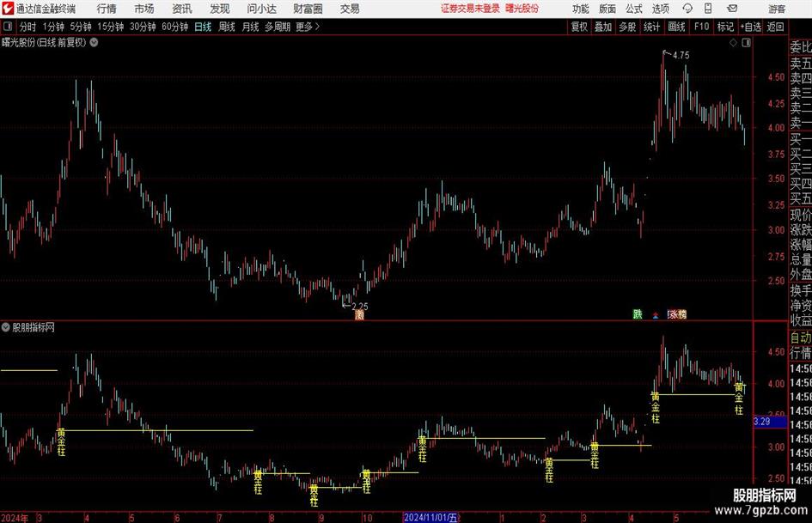Switch to the 5分钟 period tab
Image resolution: width=812 pixels, height=523 pixels.
click(x=81, y=27)
